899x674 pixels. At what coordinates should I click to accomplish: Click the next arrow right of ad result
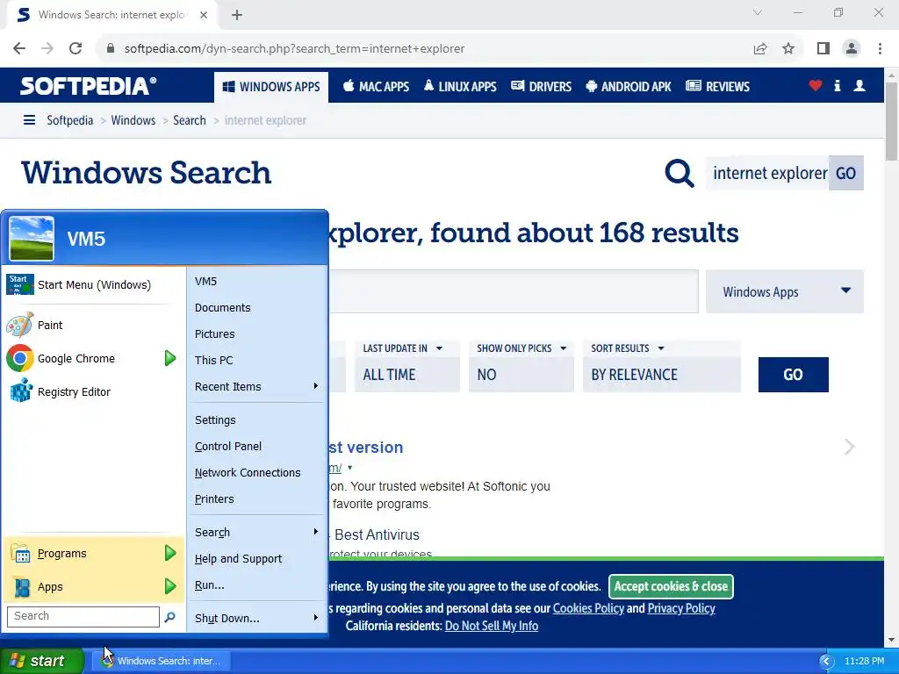849,447
